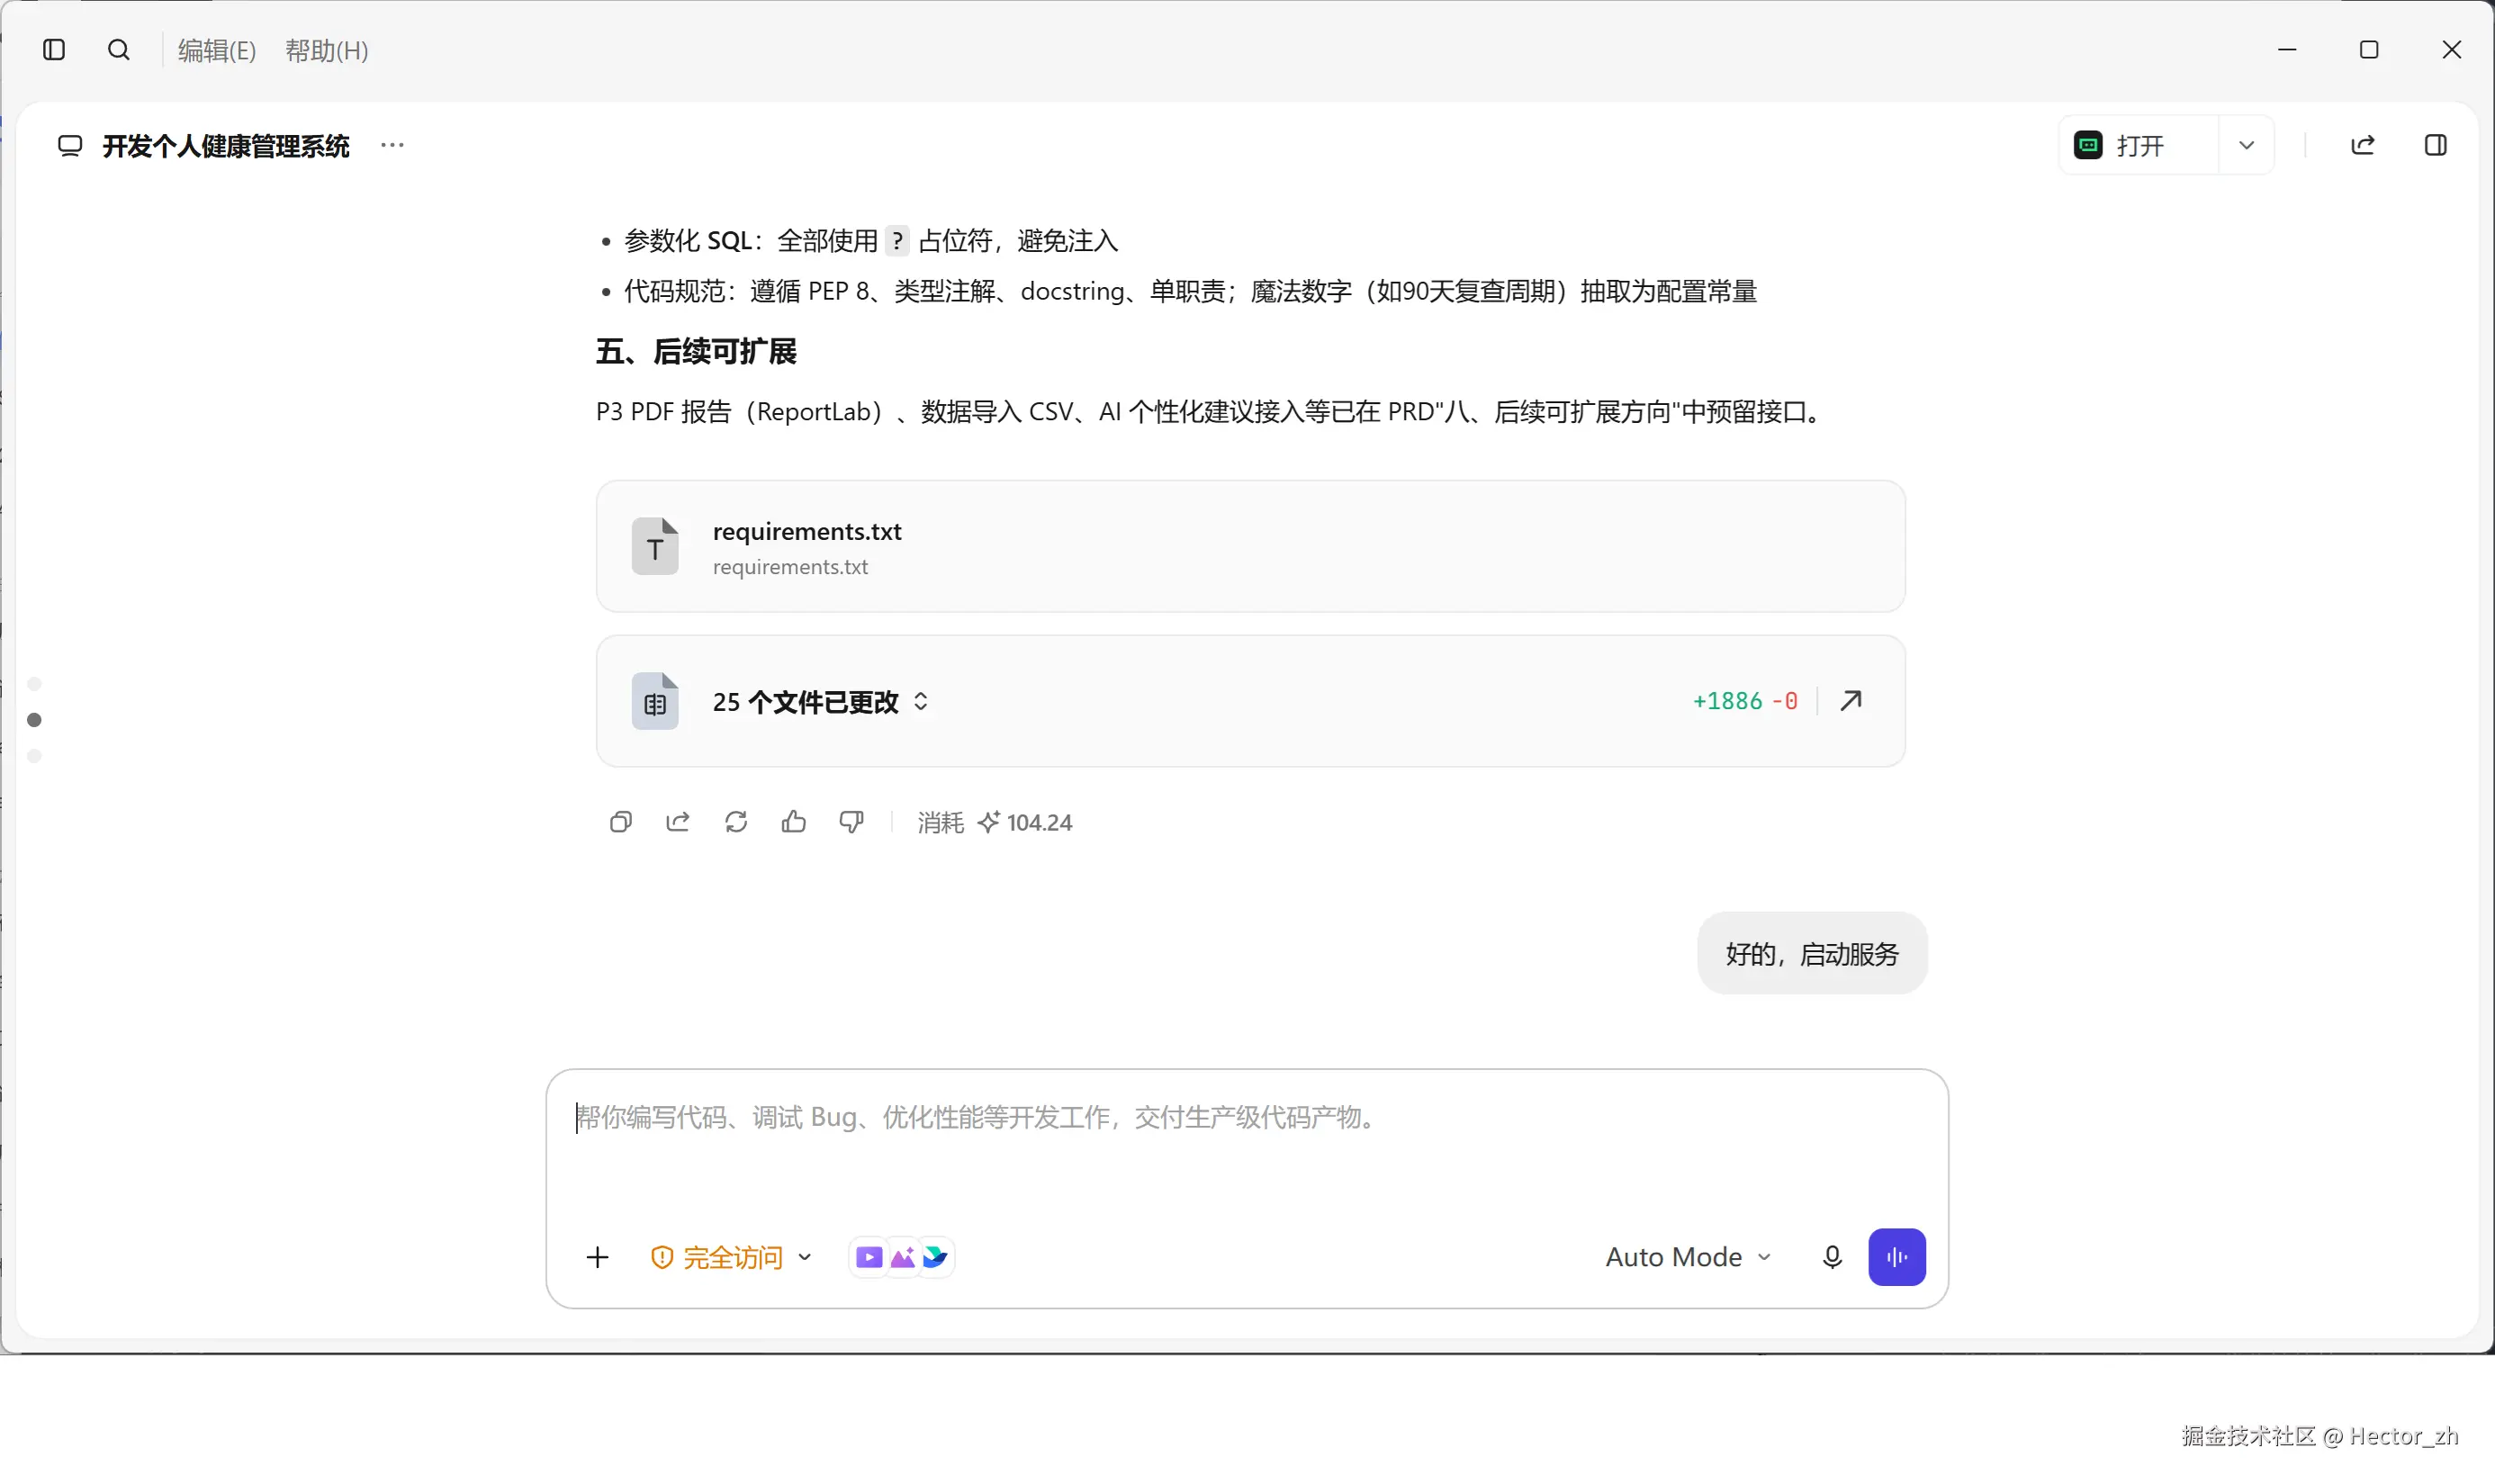Click the purple voice waveform button
This screenshot has height=1484, width=2495.
tap(1897, 1258)
